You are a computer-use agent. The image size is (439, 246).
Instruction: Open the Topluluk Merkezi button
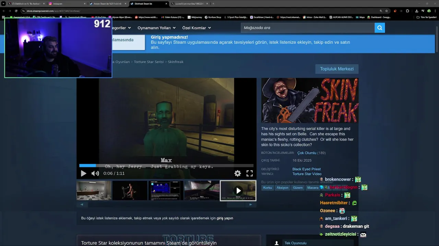337,69
